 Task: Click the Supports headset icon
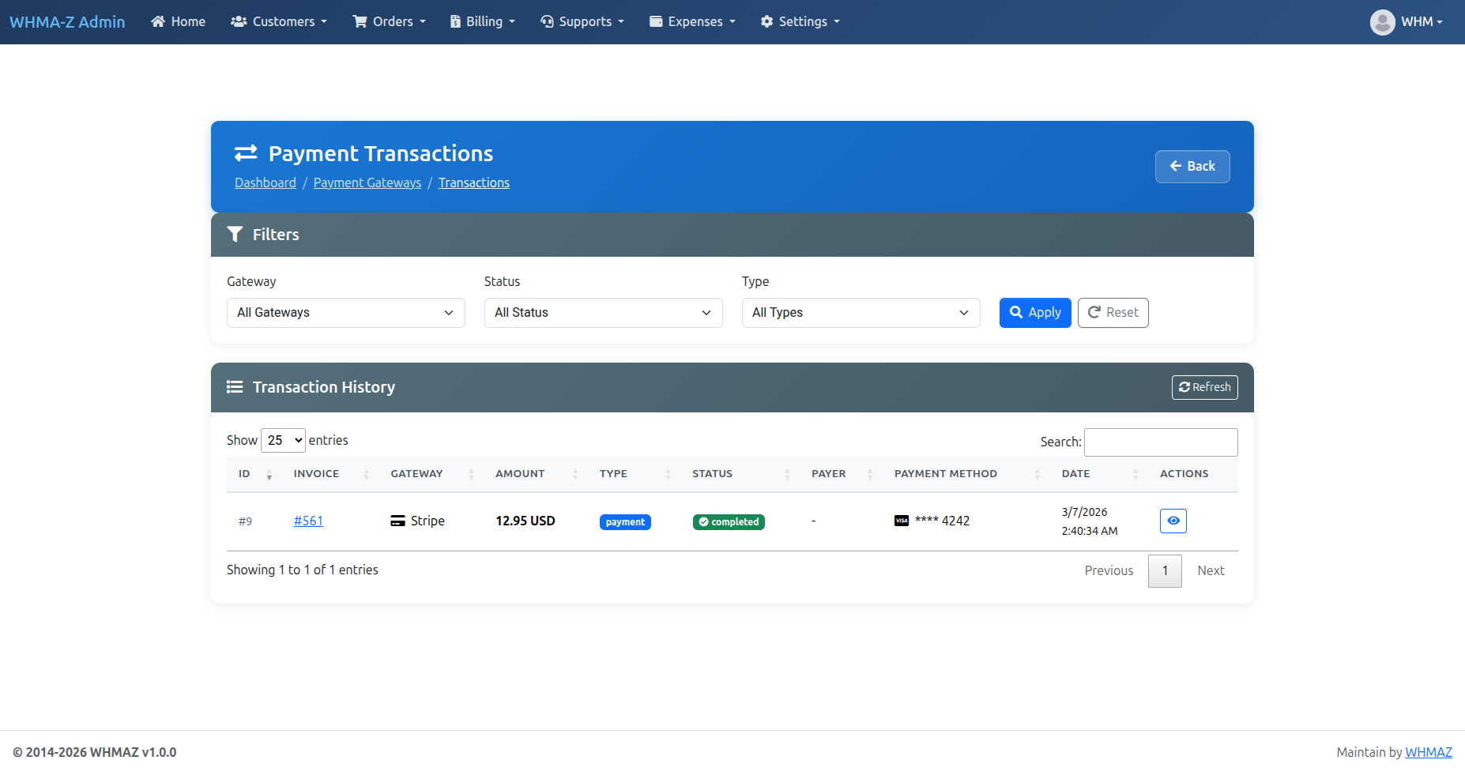(x=546, y=21)
